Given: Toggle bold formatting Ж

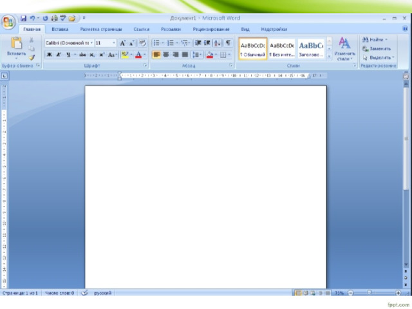Looking at the screenshot, I should (50, 55).
